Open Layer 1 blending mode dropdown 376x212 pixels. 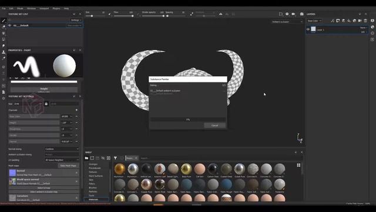(363, 28)
